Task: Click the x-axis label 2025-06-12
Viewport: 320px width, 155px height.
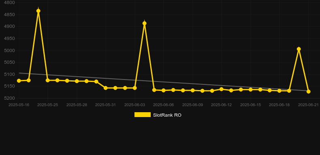Action: [222, 105]
